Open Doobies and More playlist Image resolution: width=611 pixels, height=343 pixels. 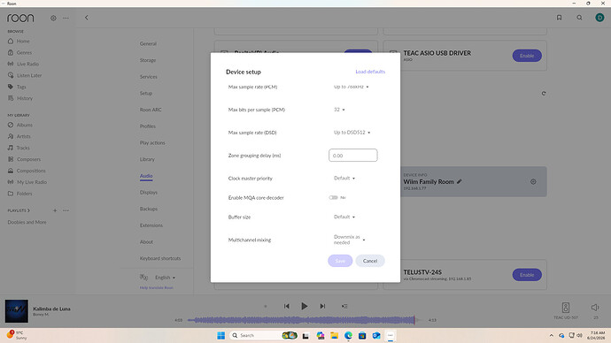coord(27,222)
